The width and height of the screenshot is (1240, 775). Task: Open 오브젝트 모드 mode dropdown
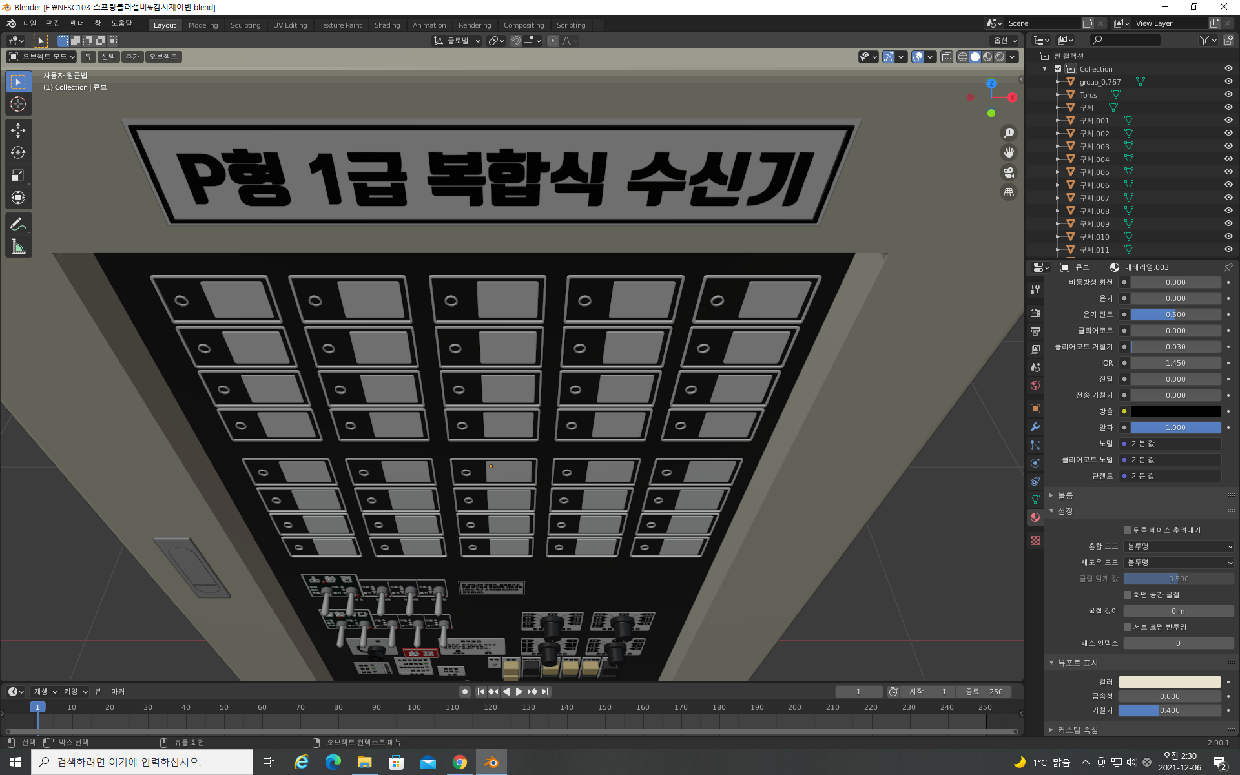41,57
